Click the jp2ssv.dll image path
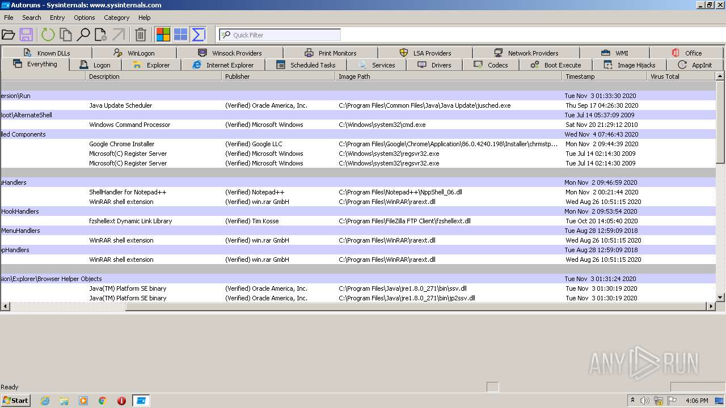The height and width of the screenshot is (408, 726). click(x=407, y=298)
